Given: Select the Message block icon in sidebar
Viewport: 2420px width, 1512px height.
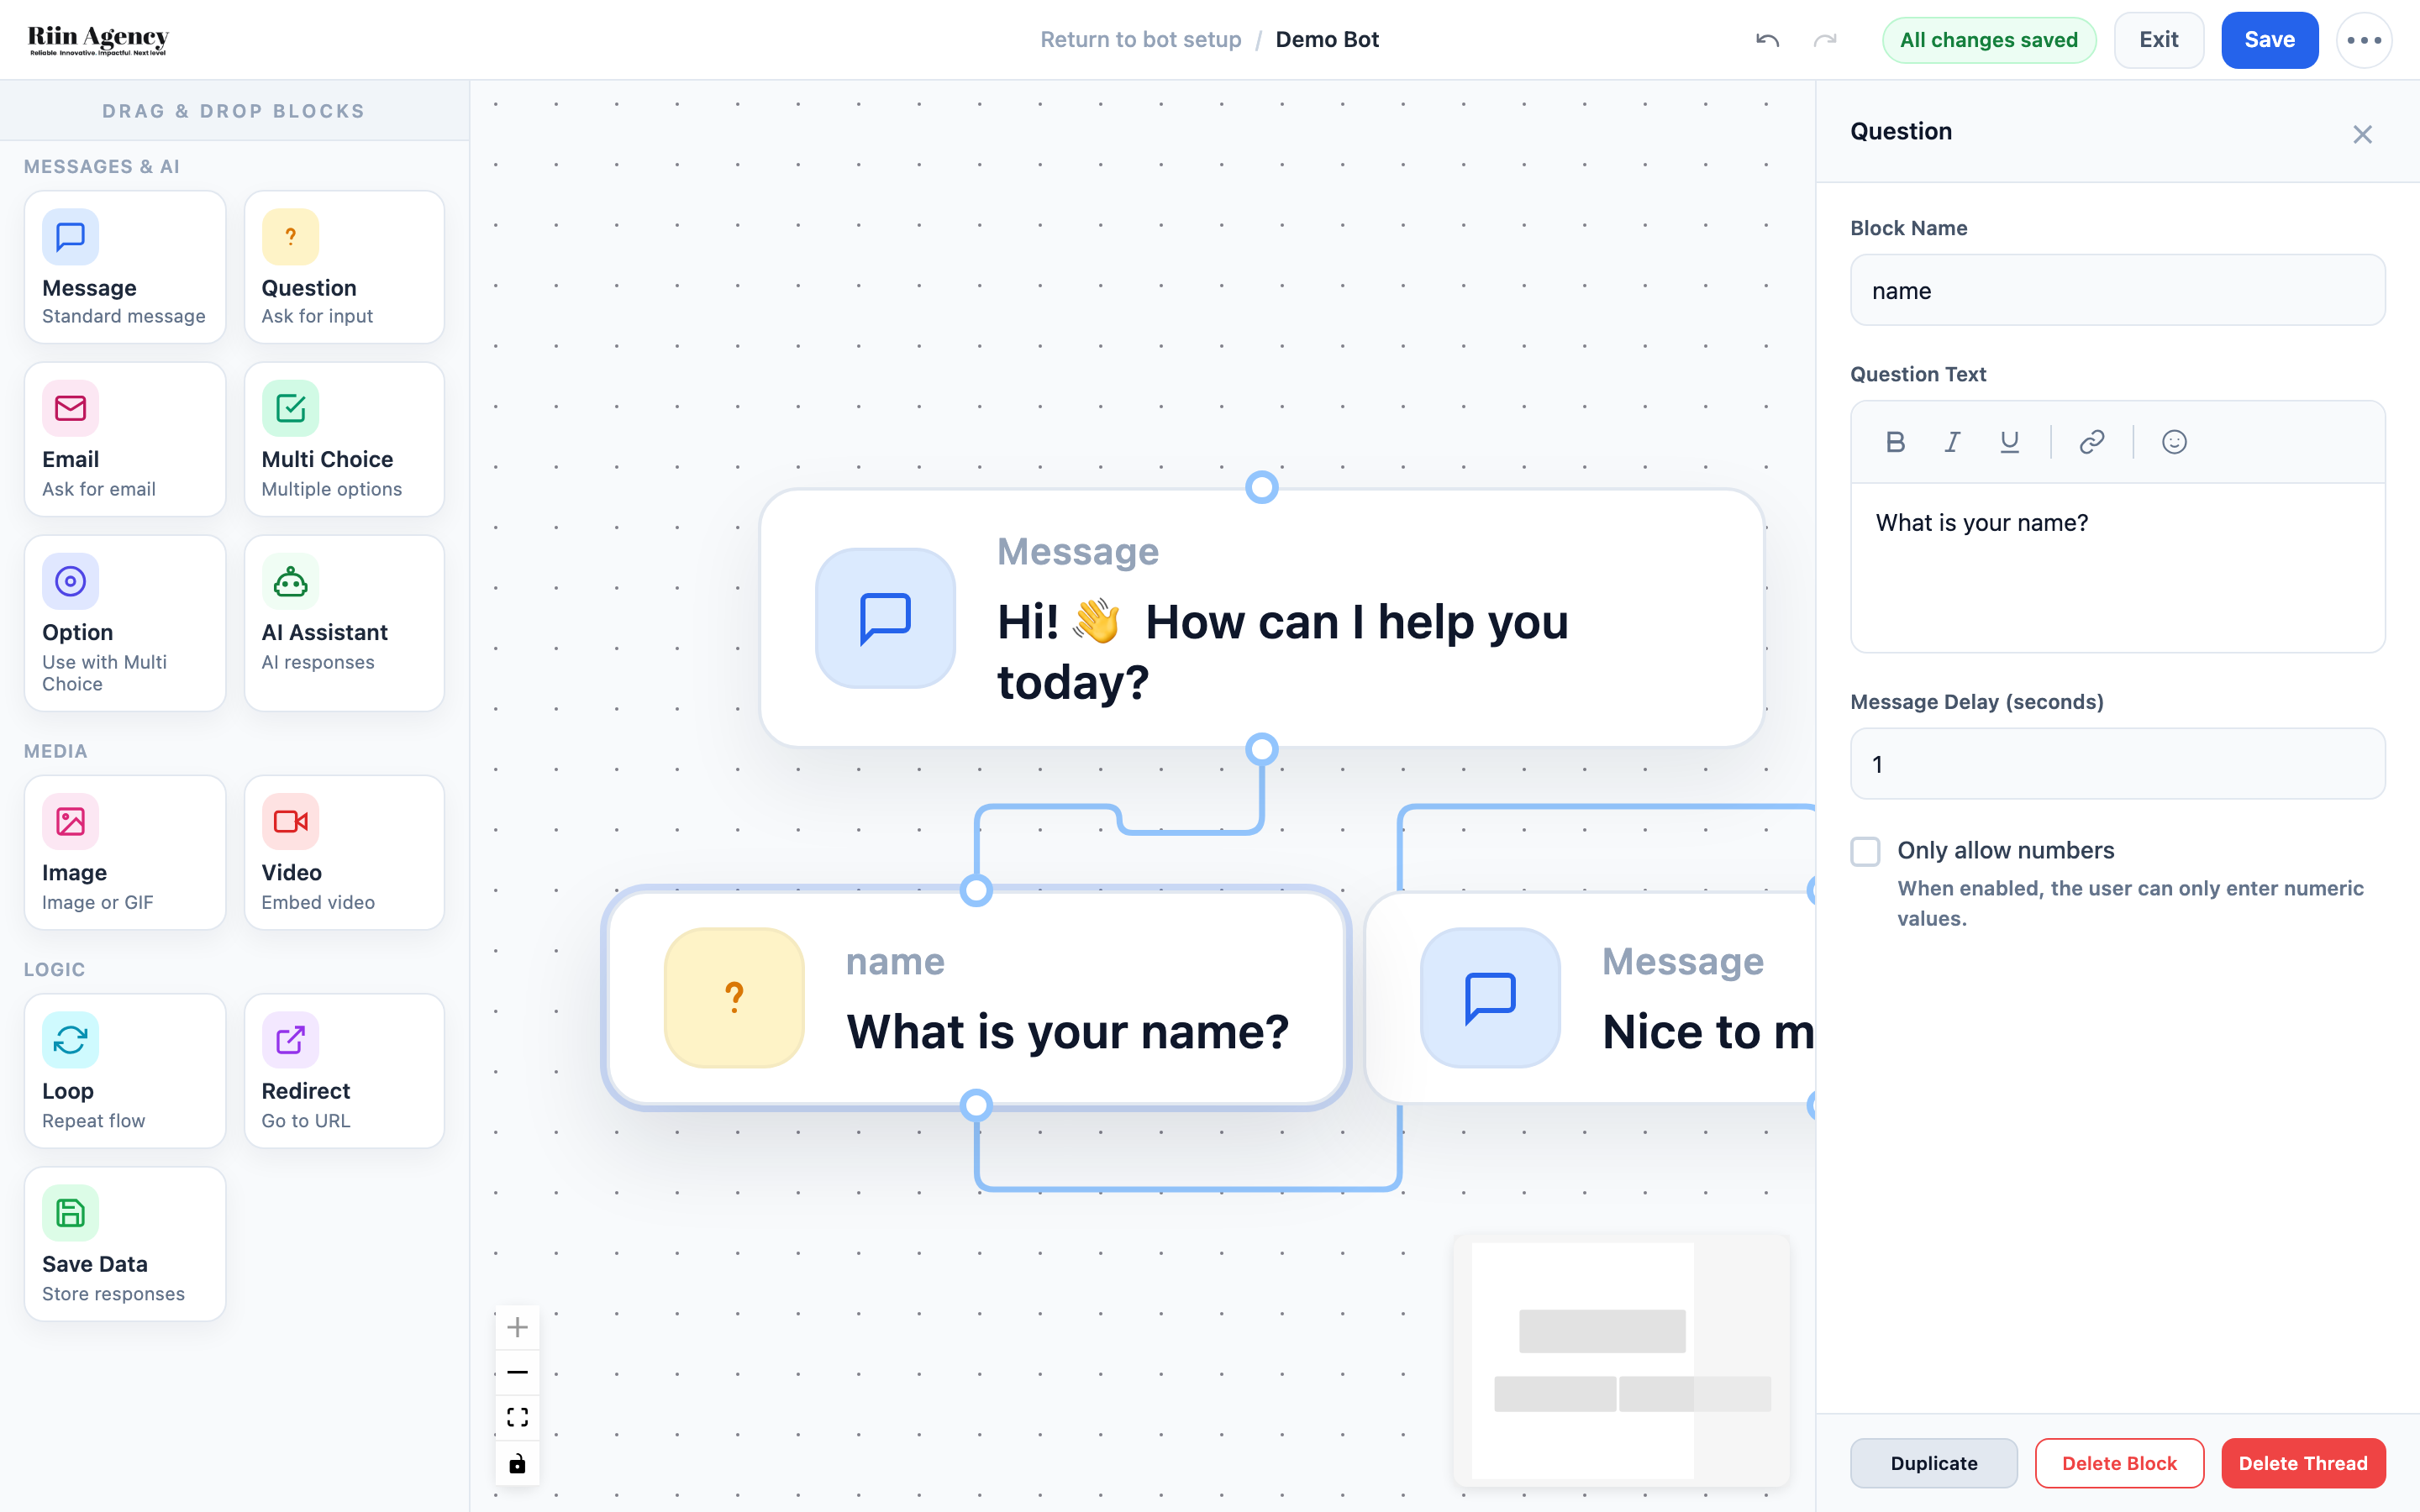Looking at the screenshot, I should coord(70,237).
